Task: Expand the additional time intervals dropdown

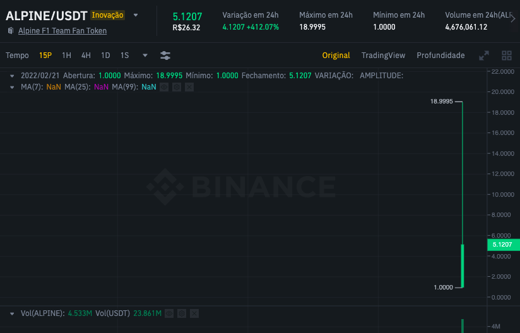Action: pos(145,56)
